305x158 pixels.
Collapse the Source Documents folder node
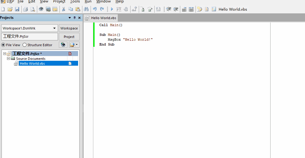coord(9,59)
